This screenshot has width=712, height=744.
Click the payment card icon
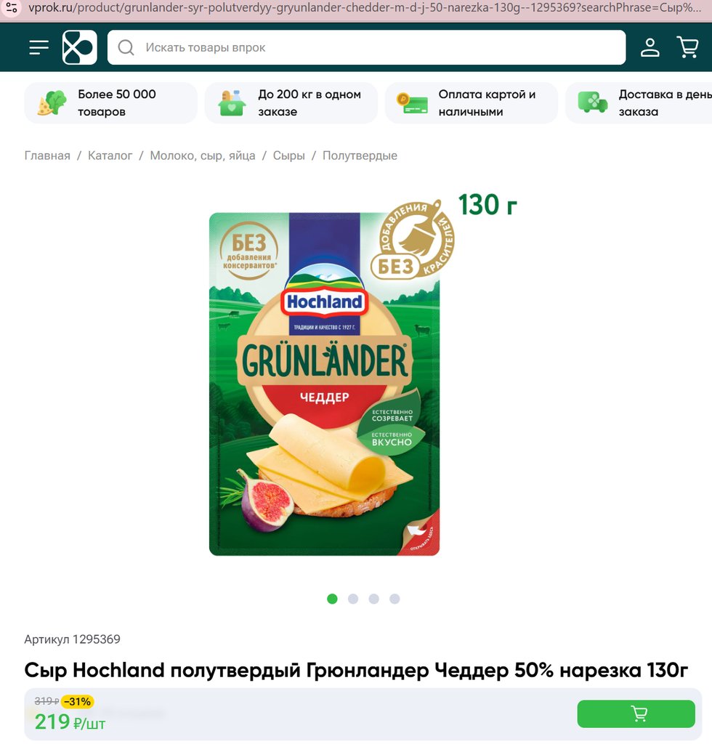click(412, 103)
